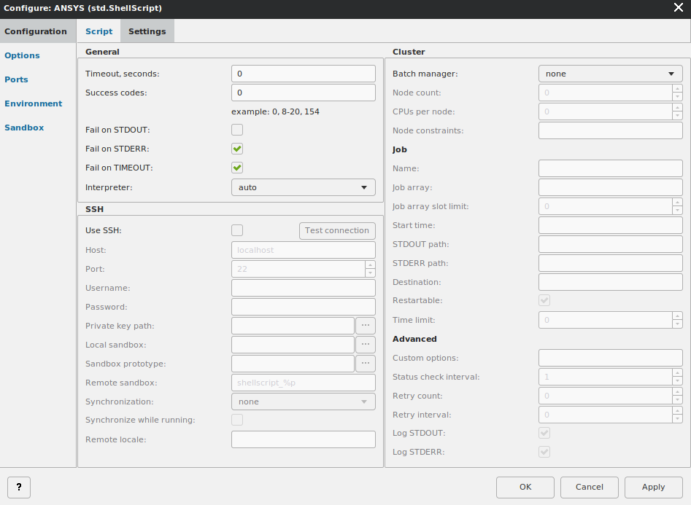Increase Status check interval spinner
The image size is (691, 505).
677,372
